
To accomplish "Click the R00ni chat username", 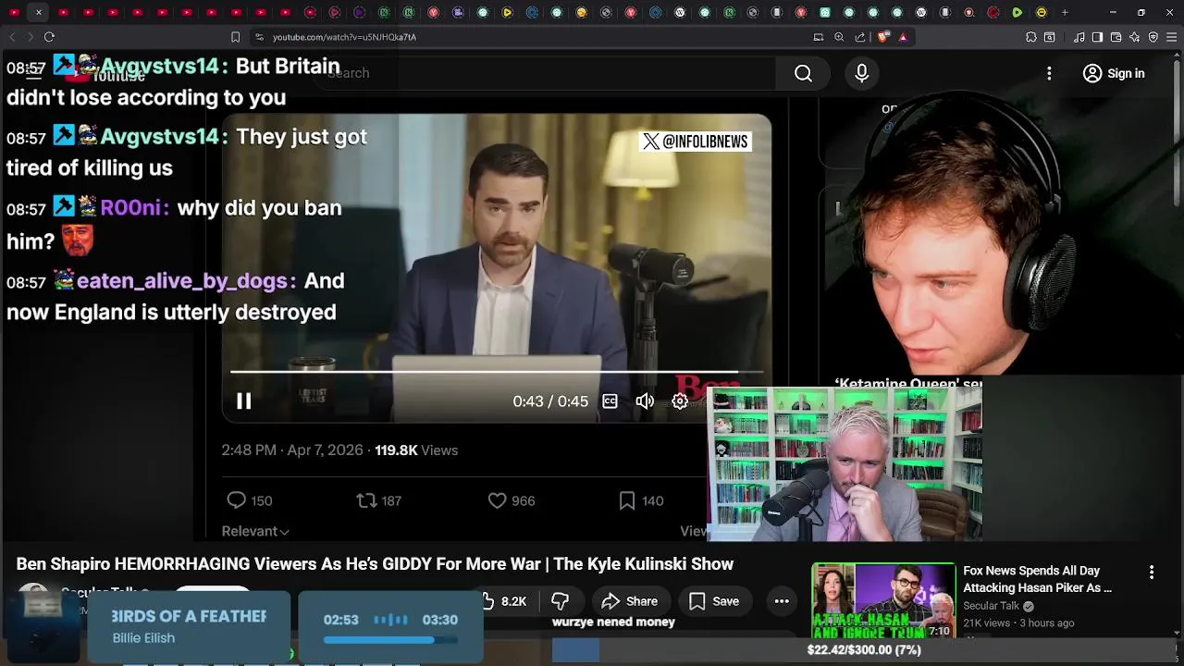I will point(130,208).
